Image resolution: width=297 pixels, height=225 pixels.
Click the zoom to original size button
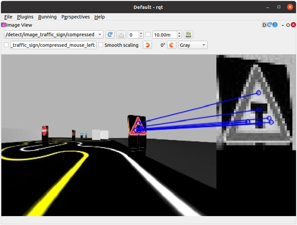[121, 35]
